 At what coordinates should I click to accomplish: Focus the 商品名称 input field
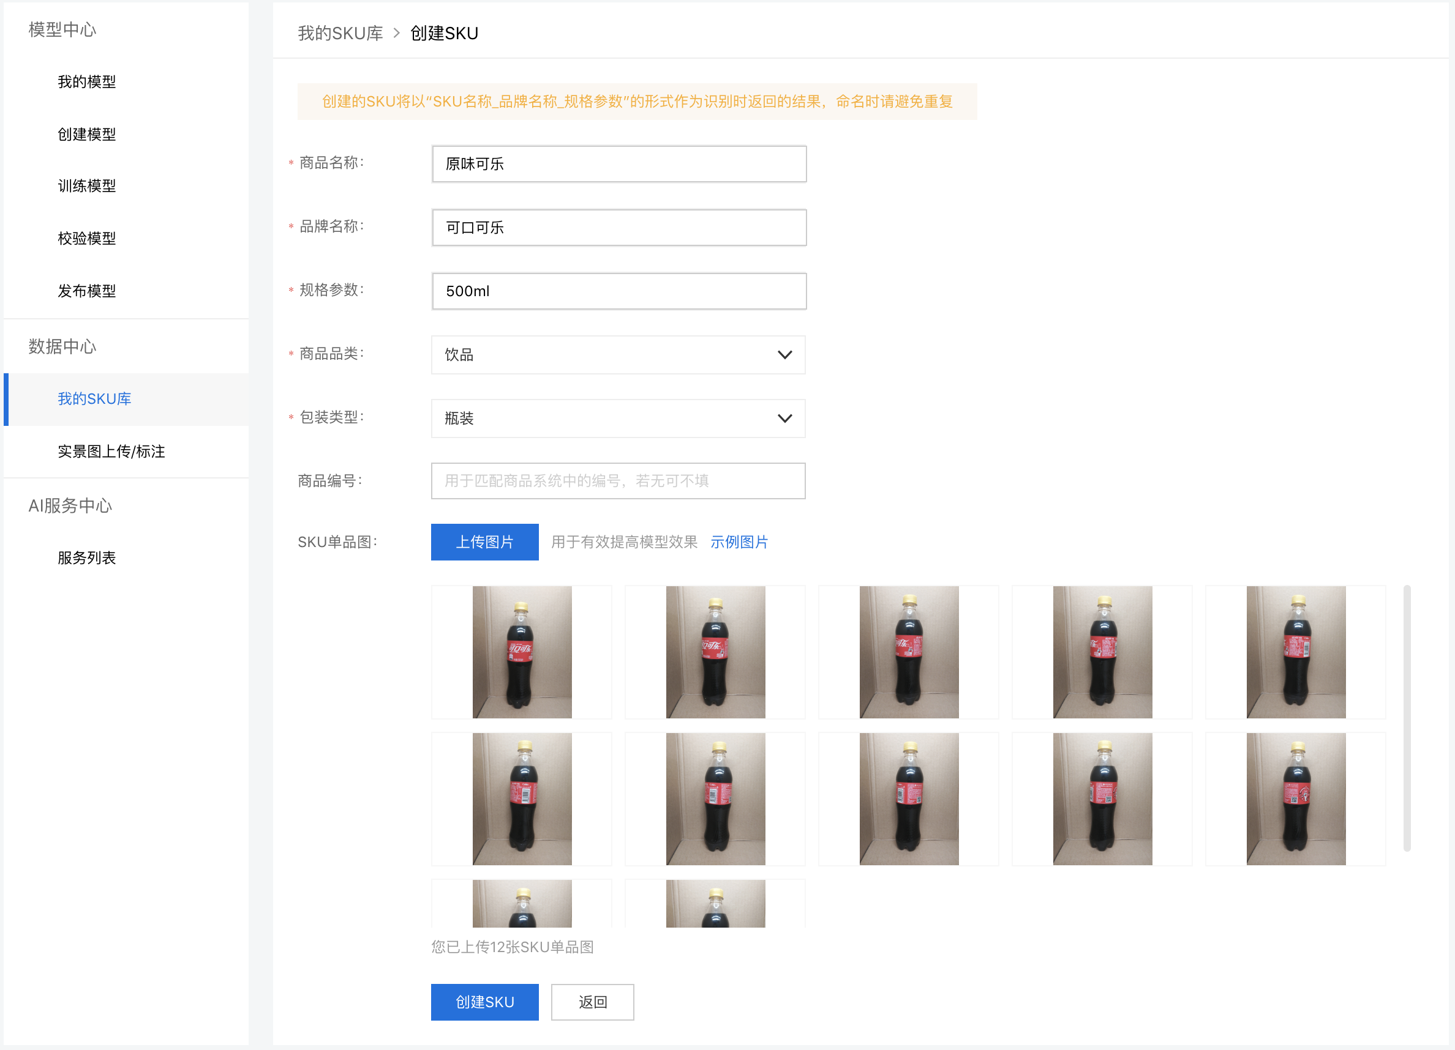click(x=618, y=164)
